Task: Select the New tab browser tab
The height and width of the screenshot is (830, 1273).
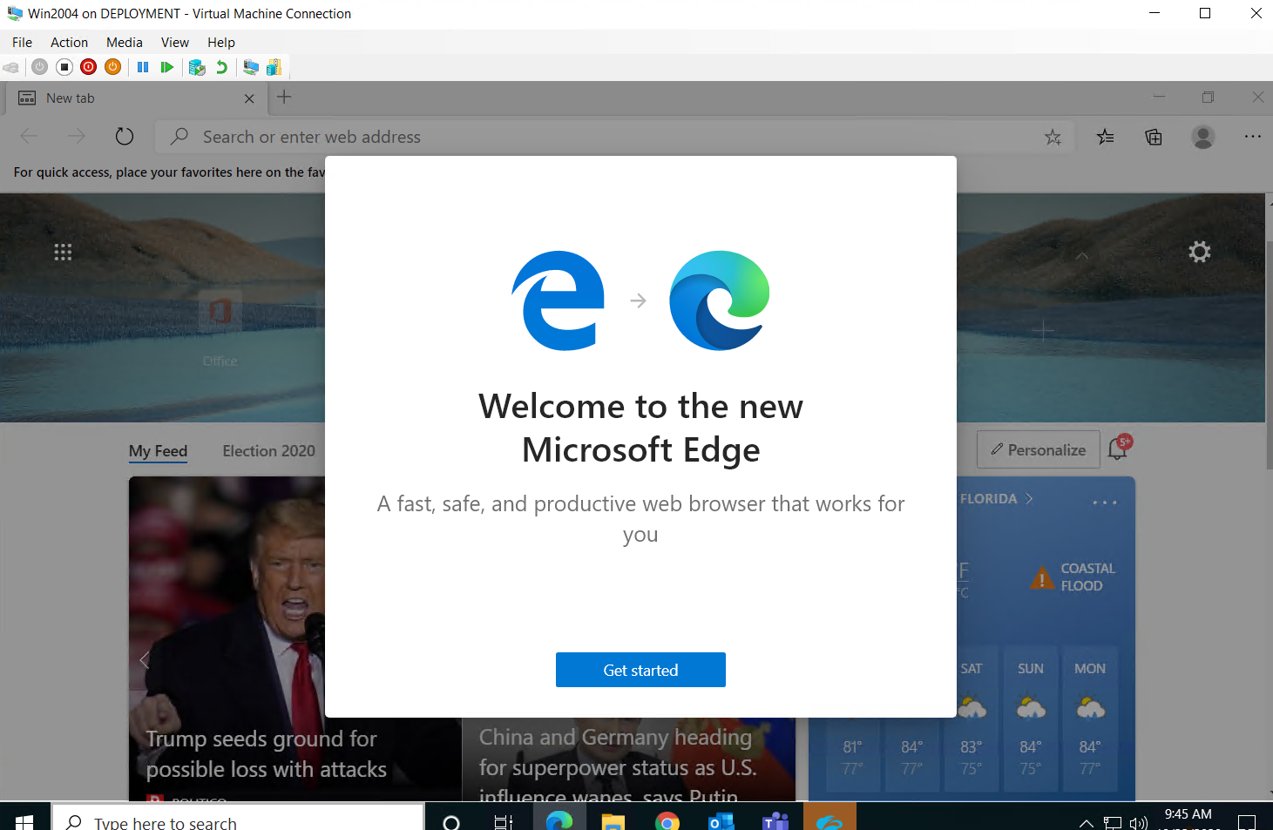Action: 135,98
